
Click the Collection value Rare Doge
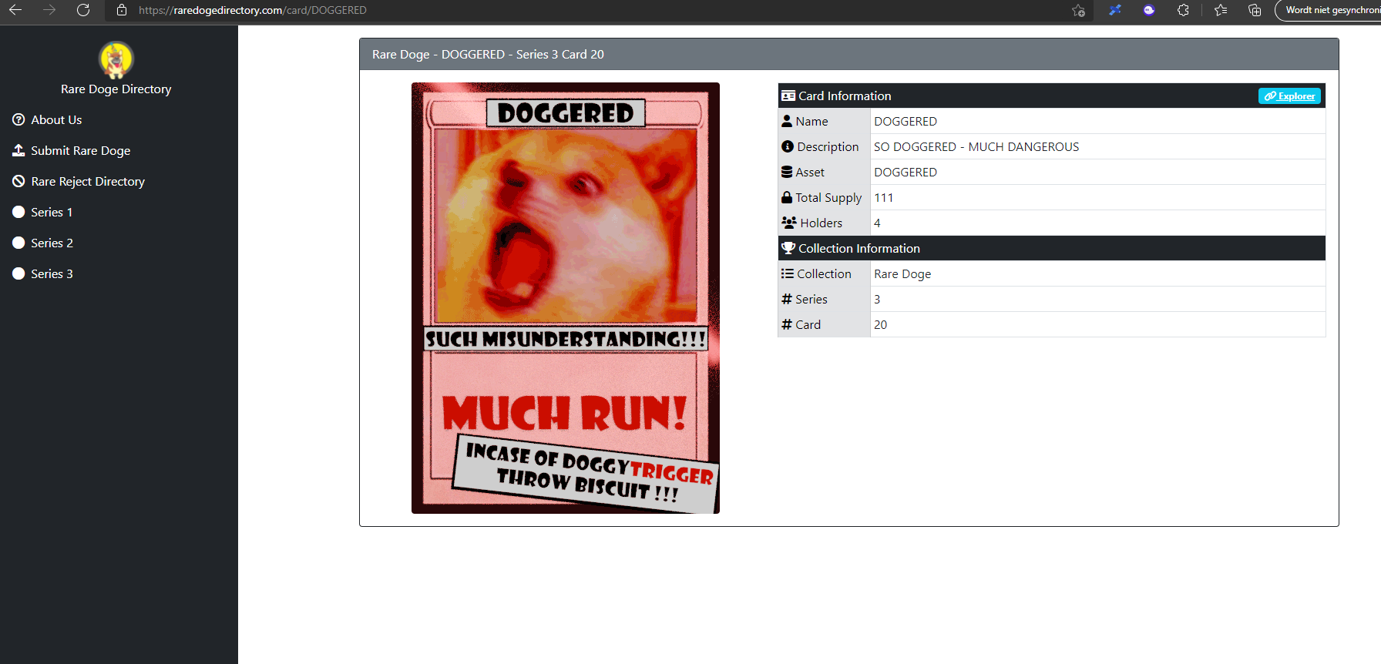[902, 273]
